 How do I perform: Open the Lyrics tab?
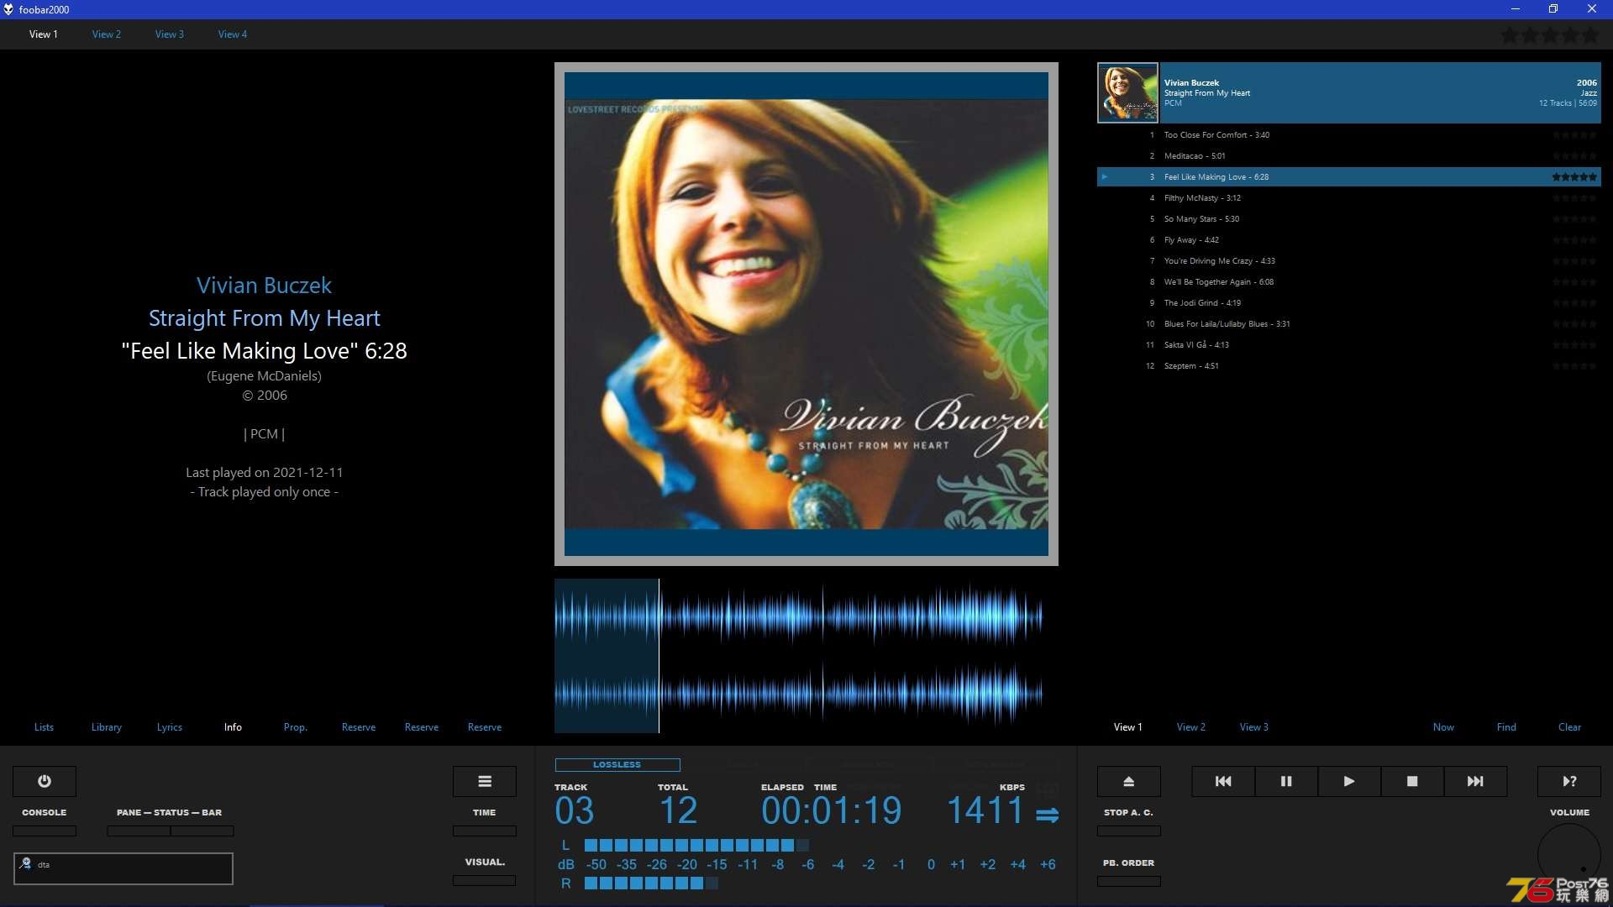170,727
